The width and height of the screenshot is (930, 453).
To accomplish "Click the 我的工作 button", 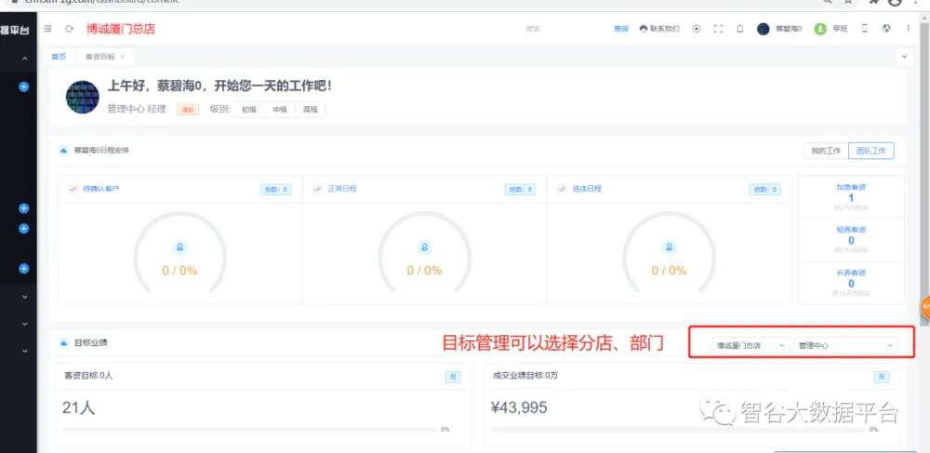I will pos(825,151).
